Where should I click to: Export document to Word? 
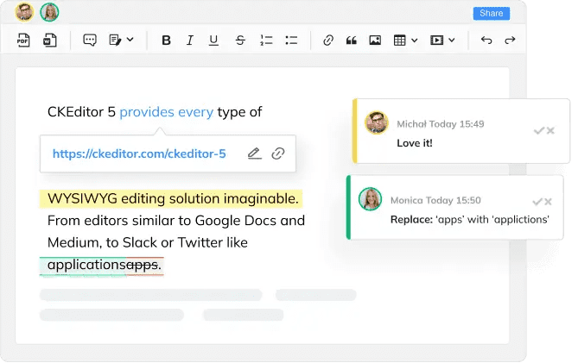click(50, 40)
